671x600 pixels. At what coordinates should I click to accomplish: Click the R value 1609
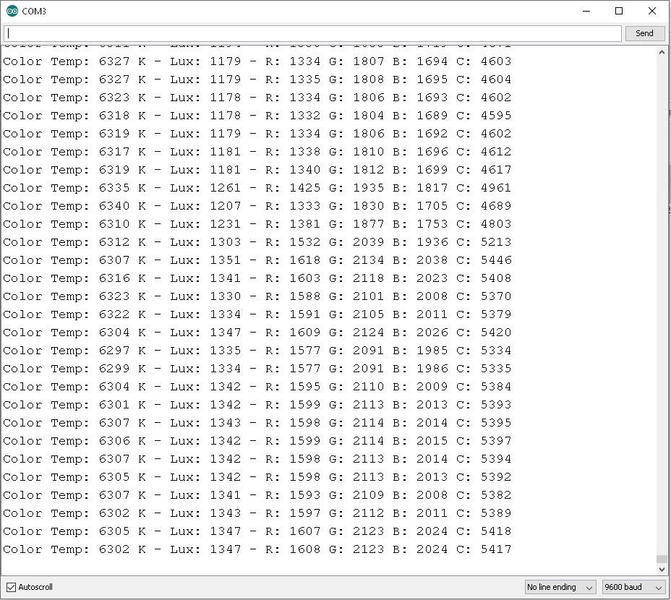[304, 333]
